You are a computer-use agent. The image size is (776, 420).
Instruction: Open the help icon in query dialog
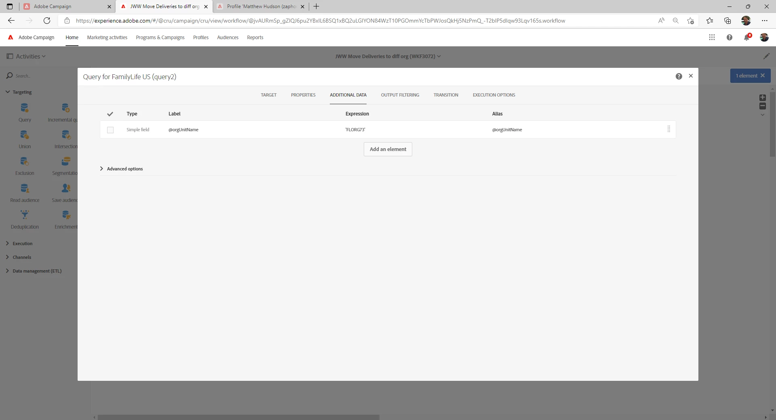pos(679,76)
